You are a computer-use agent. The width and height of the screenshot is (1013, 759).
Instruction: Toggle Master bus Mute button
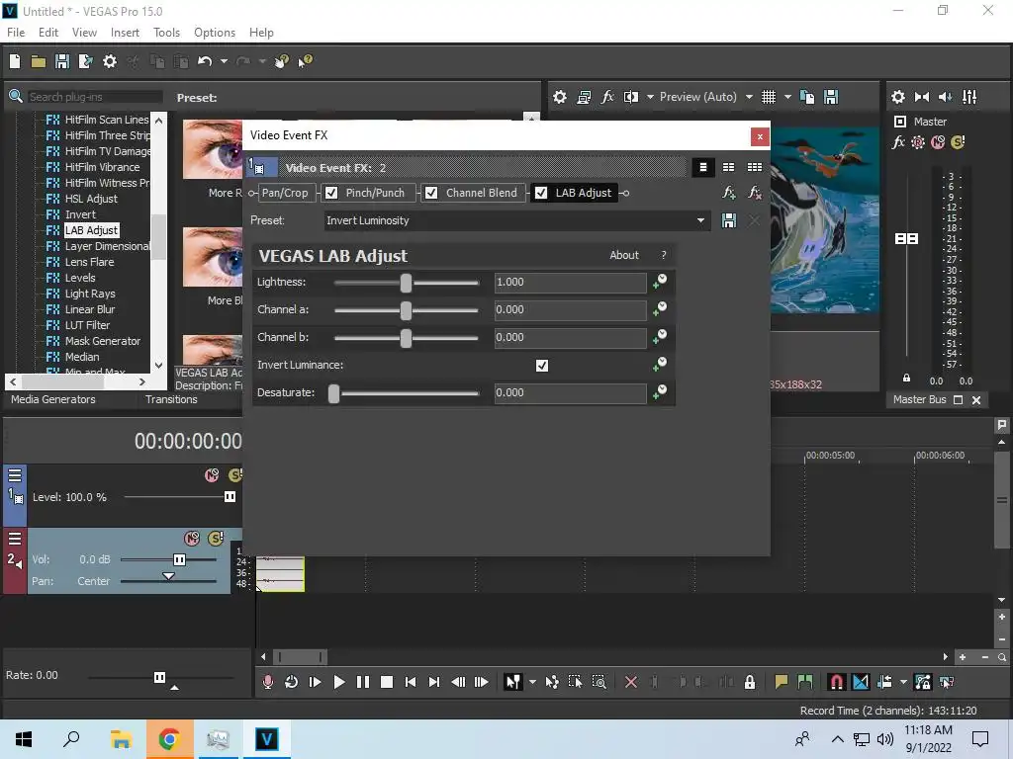(938, 142)
